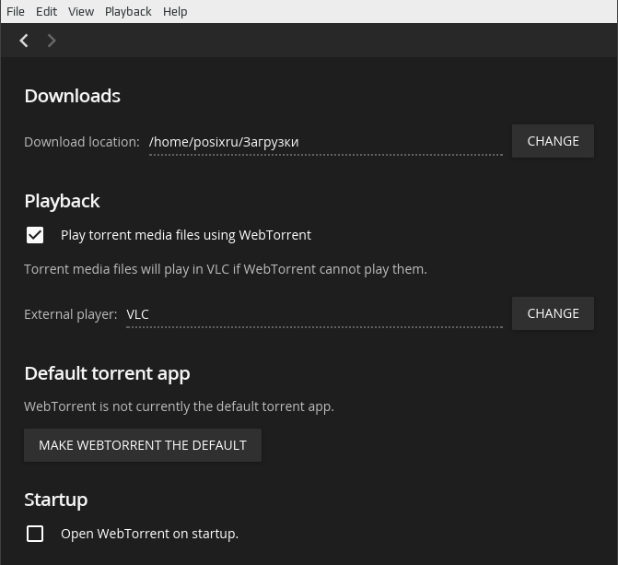
Task: Uncheck Play torrent media files using WebTorrent
Action: 35,235
